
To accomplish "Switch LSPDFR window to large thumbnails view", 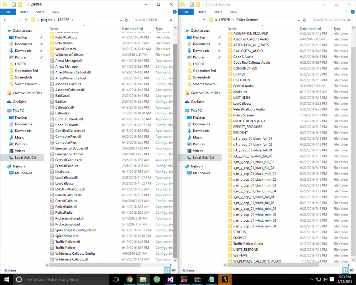I will click(173, 270).
